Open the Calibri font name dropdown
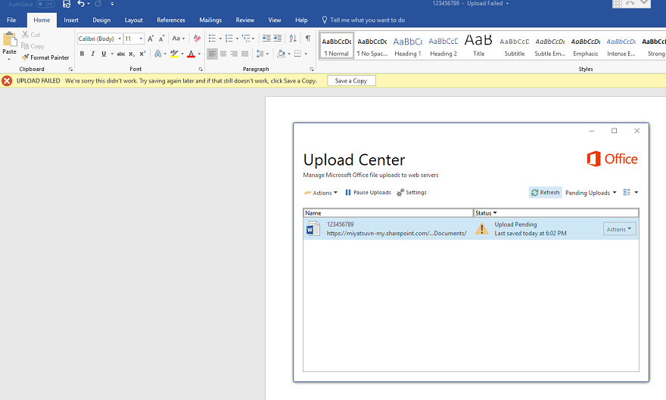Viewport: 666px width, 400px height. [119, 39]
